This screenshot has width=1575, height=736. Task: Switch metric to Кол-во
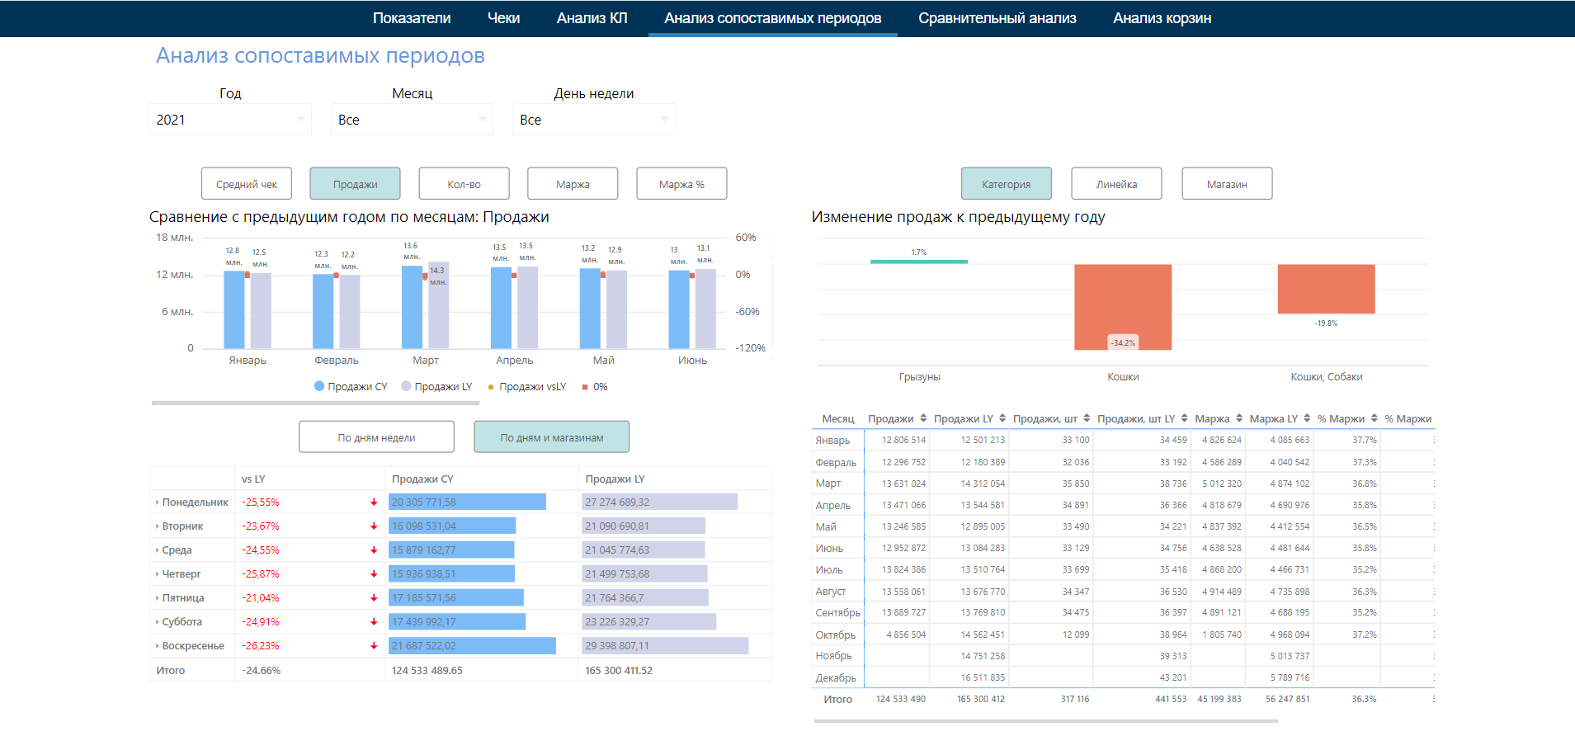point(464,183)
